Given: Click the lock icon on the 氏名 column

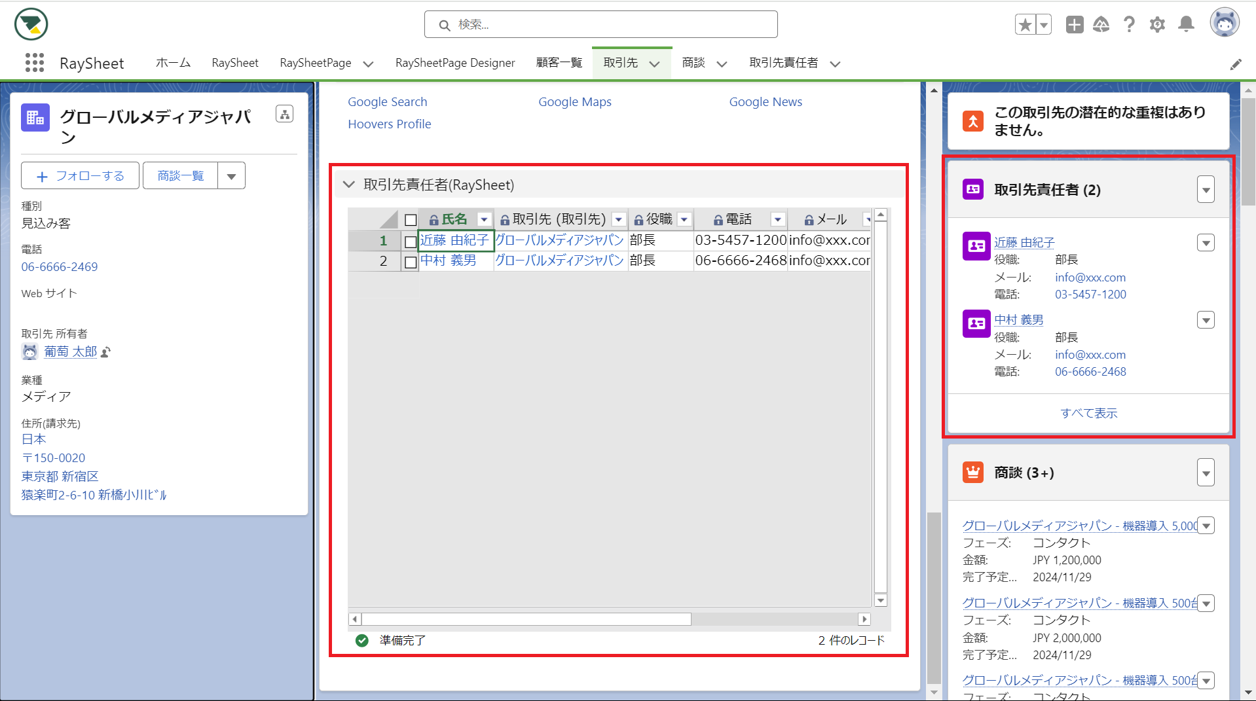Looking at the screenshot, I should click(x=434, y=220).
